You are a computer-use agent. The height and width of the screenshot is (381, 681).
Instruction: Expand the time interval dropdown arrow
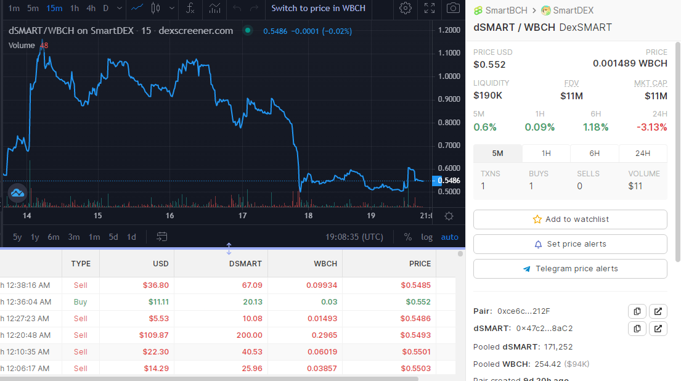120,8
